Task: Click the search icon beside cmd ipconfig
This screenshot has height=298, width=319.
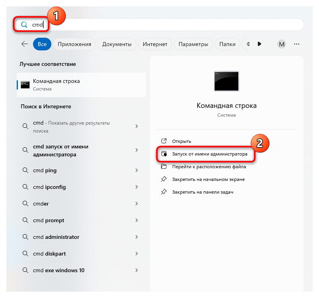Action: click(x=25, y=187)
